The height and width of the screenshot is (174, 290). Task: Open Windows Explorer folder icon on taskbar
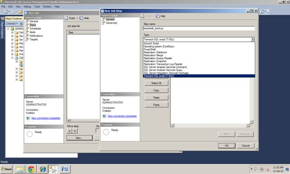pyautogui.click(x=19, y=169)
